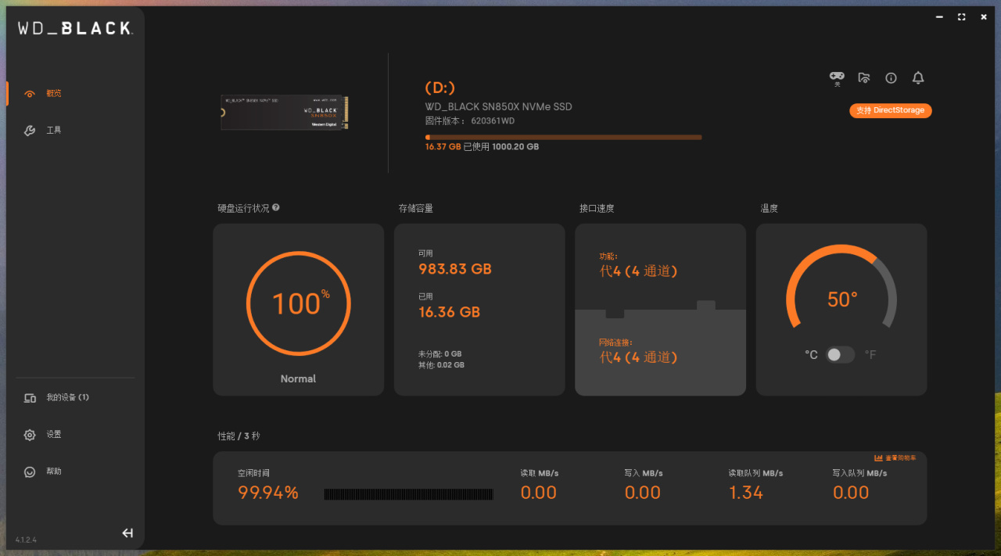The image size is (1001, 556).
Task: Click the 功能 代4 (4 通道) value
Action: tap(638, 271)
